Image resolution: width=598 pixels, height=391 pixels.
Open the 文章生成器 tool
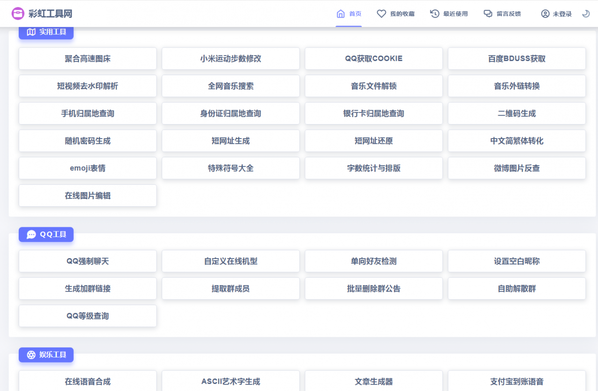click(x=374, y=381)
